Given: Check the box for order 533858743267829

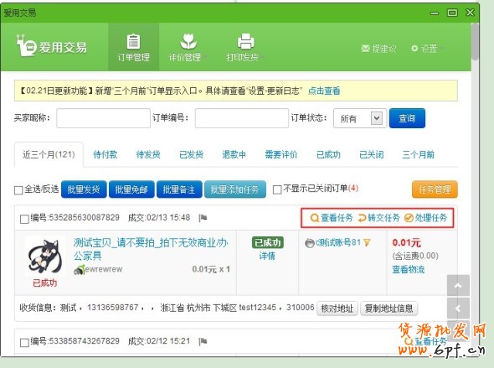Looking at the screenshot, I should (24, 342).
